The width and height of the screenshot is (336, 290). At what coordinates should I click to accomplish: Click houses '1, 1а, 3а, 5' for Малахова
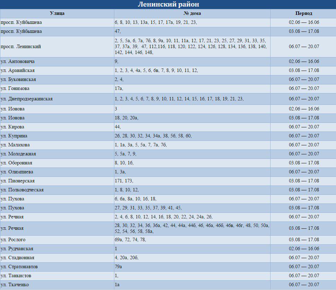pos(141,145)
